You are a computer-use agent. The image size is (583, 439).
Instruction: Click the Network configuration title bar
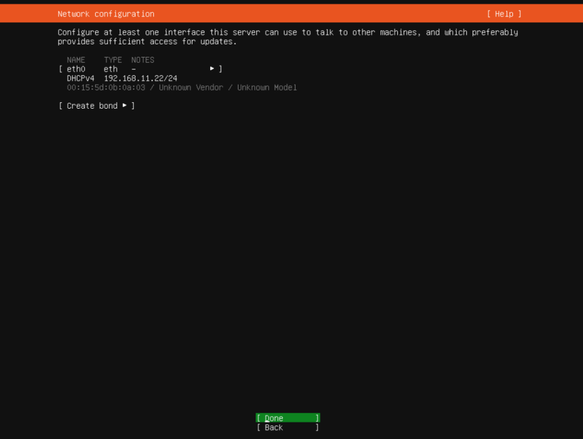click(x=105, y=14)
